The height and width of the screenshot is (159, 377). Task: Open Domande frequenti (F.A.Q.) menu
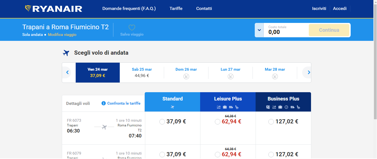(129, 9)
